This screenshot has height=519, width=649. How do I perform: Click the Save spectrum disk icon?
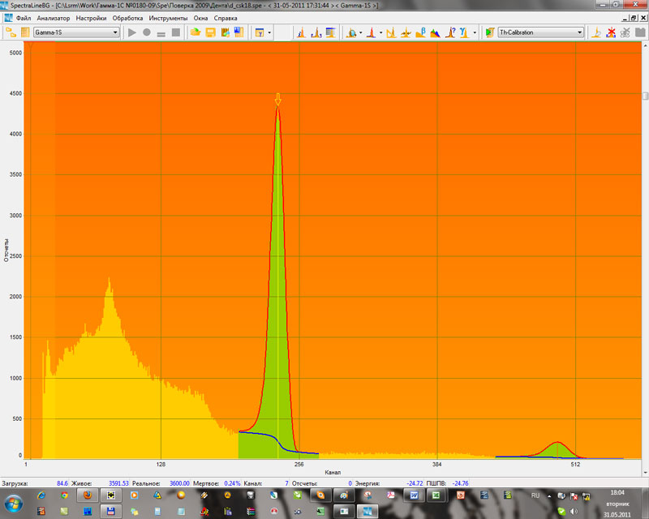pyautogui.click(x=209, y=32)
